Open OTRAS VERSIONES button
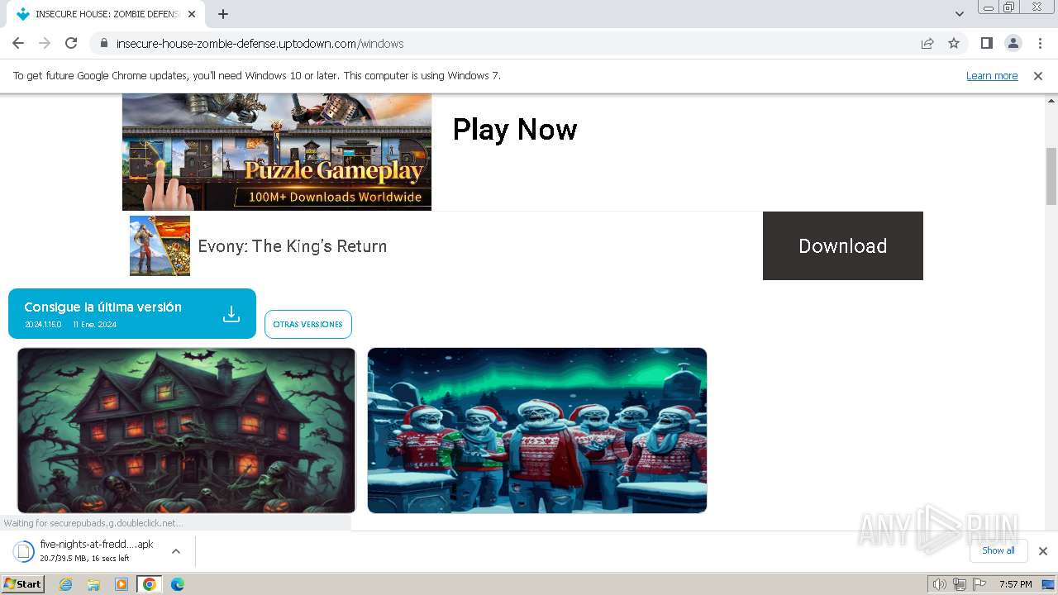 [x=307, y=324]
